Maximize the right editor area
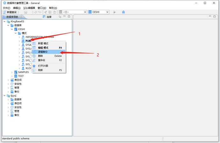Screen dimensions: 220x143 (x=215, y=17)
